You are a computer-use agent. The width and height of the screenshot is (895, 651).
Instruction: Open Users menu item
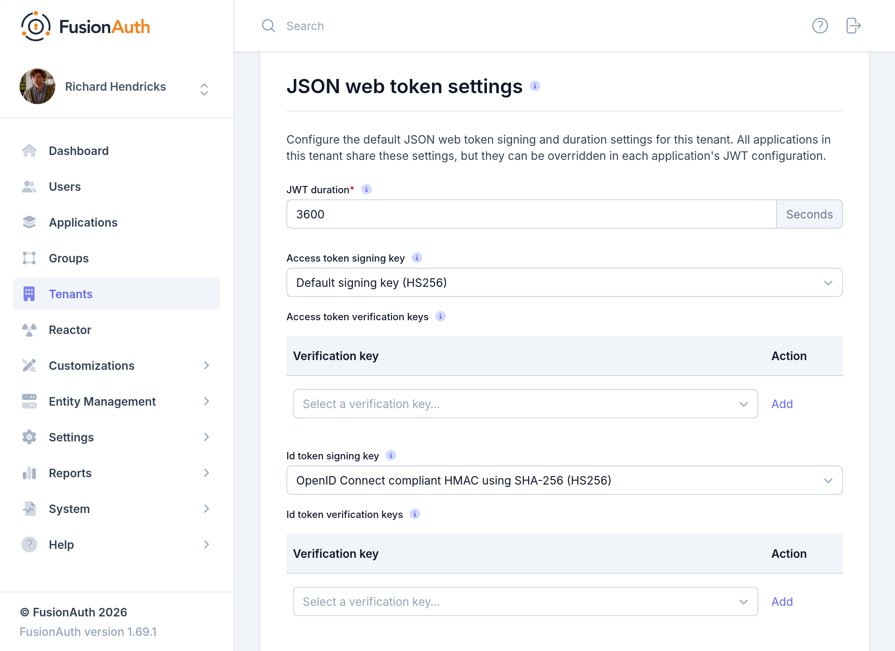pyautogui.click(x=117, y=186)
